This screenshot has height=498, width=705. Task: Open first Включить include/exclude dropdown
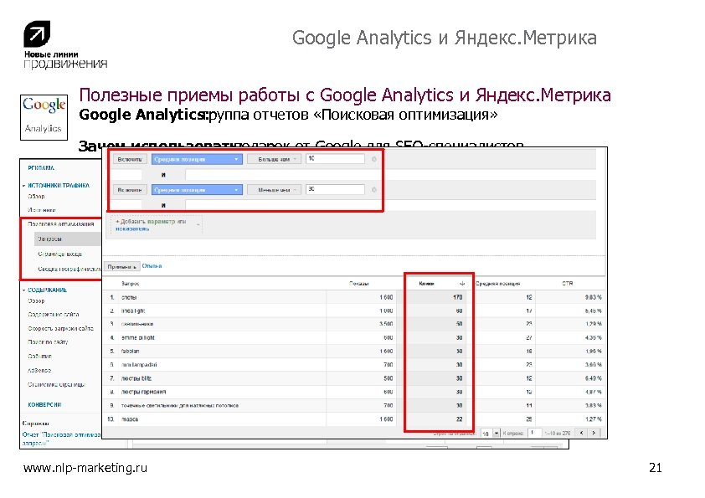[130, 159]
